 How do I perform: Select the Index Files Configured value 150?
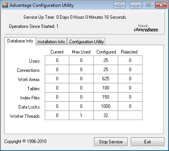[x=106, y=97]
